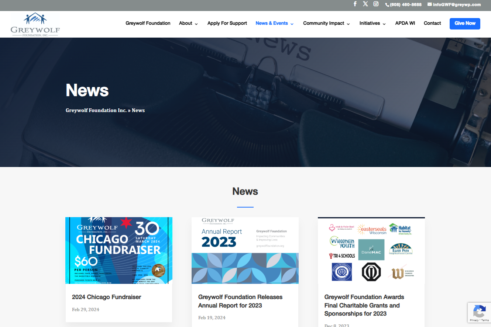Open the Greywolf Foundation menu item

pos(148,23)
